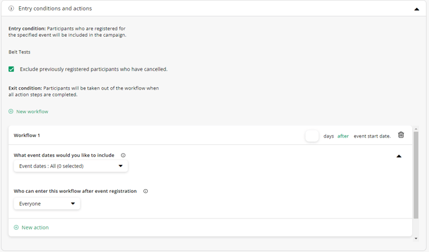
Task: Add a New workflow
Action: click(32, 111)
